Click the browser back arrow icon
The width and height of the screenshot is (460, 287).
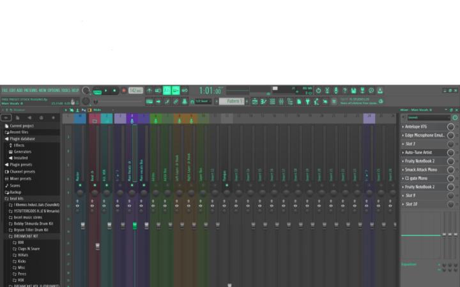click(6, 118)
